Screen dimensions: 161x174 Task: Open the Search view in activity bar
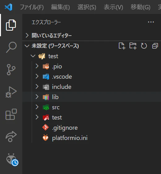(11, 47)
